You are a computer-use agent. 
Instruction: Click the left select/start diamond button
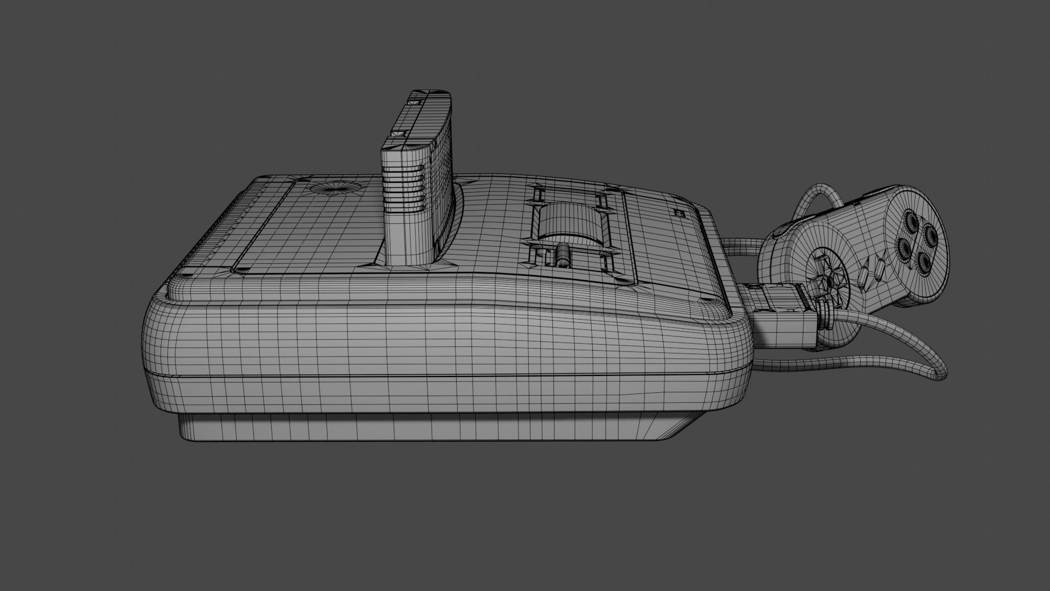point(863,278)
